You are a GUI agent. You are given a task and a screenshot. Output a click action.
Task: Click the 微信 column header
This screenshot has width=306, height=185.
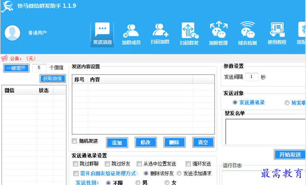tap(19, 90)
